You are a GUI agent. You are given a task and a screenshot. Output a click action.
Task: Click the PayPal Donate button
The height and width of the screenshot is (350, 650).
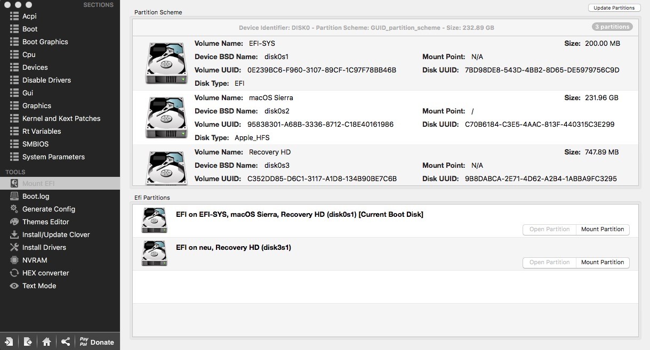97,341
